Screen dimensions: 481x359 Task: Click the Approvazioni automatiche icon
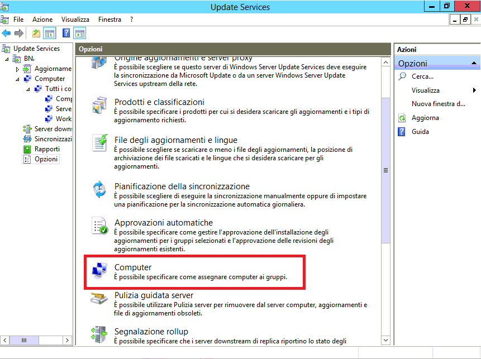[100, 226]
